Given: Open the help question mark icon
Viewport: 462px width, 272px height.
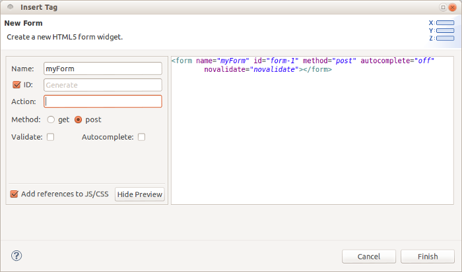Looking at the screenshot, I should (x=16, y=256).
